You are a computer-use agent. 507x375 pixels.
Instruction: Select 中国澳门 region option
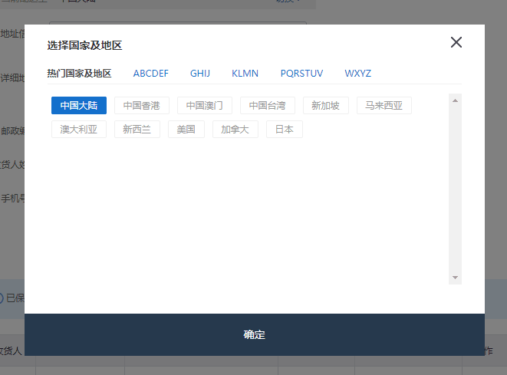tap(205, 105)
